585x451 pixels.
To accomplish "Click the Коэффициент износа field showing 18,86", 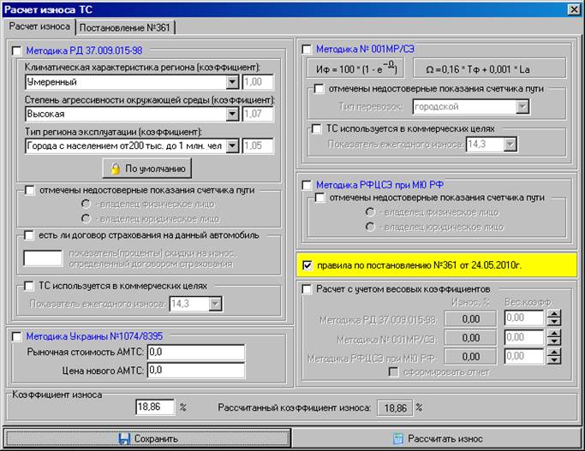I will coord(154,407).
